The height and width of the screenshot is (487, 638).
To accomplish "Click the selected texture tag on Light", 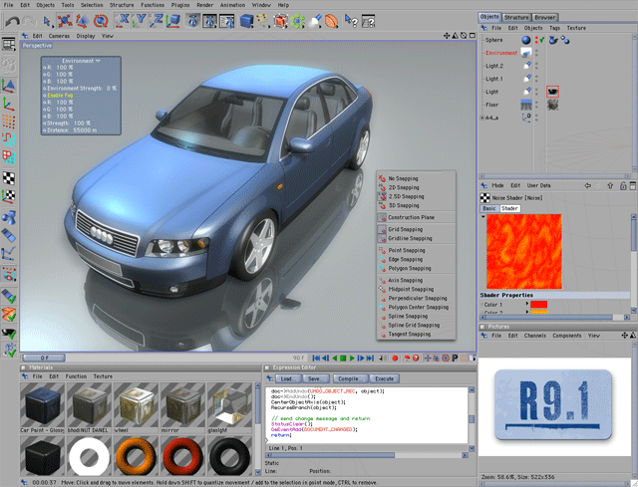I will point(552,91).
